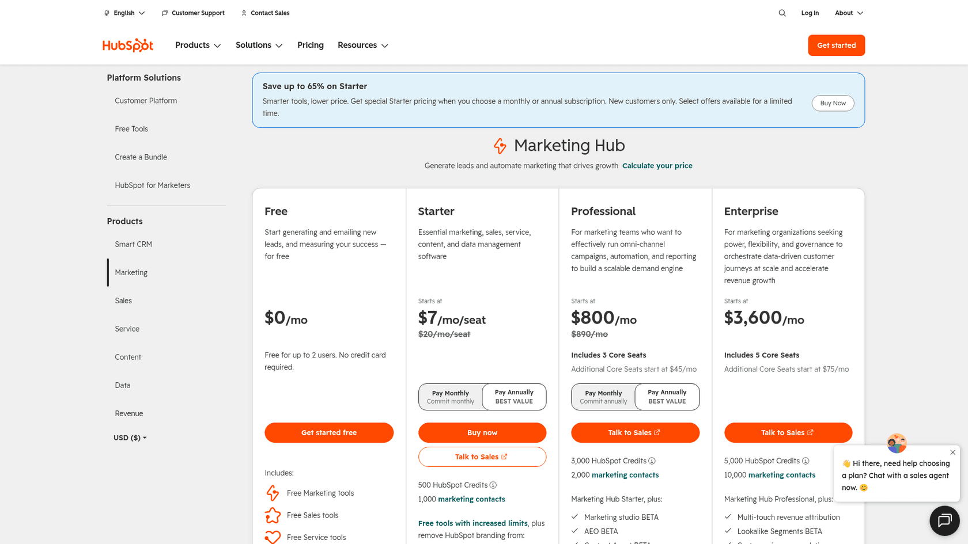Click the HubSpot logo
968x544 pixels.
(x=127, y=45)
